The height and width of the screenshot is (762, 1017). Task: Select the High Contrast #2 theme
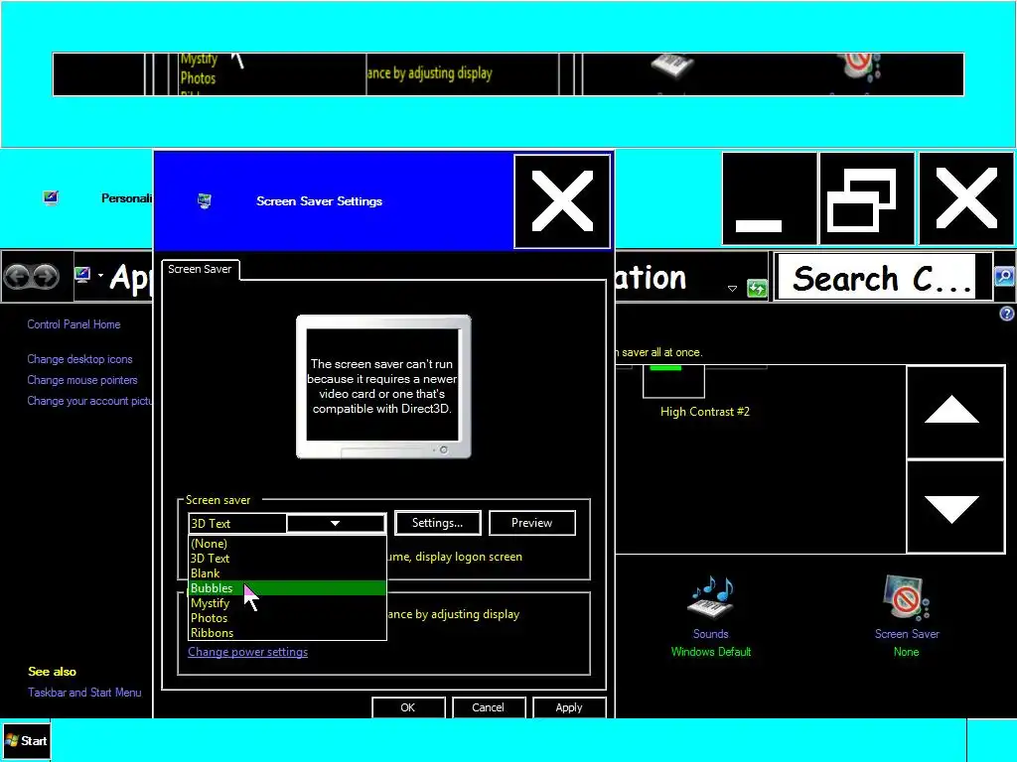coord(705,412)
